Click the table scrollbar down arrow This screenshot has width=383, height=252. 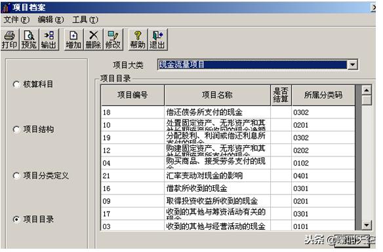click(367, 225)
